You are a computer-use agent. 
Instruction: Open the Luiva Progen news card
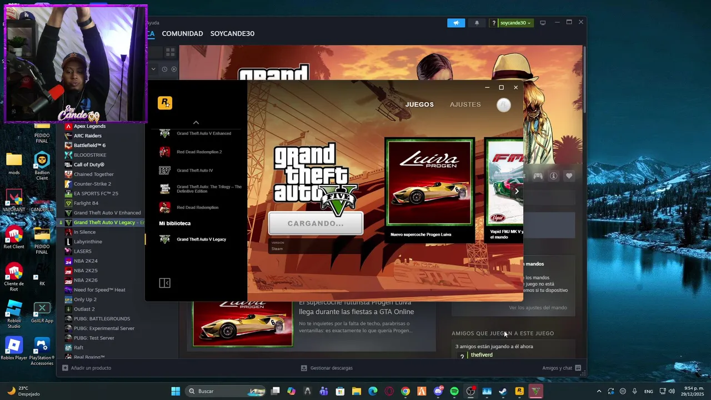[430, 189]
